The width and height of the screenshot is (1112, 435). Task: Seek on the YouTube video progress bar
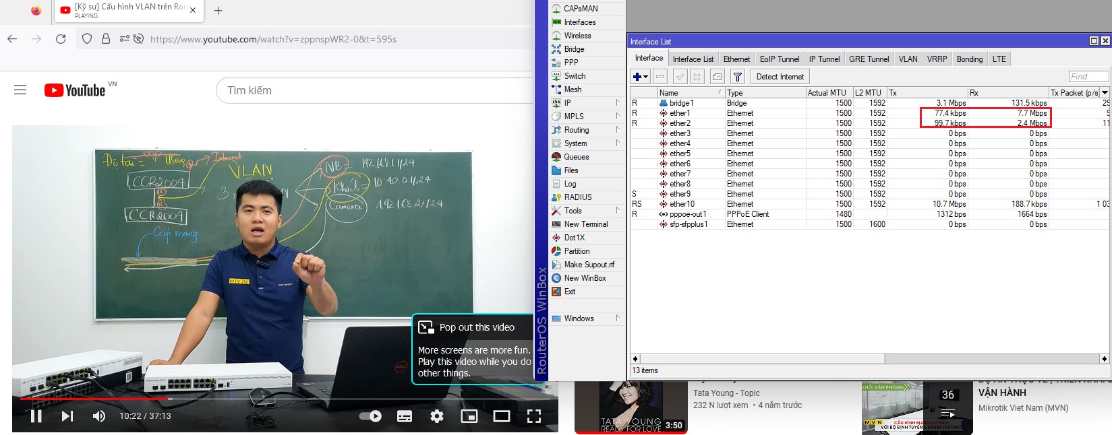[285, 399]
